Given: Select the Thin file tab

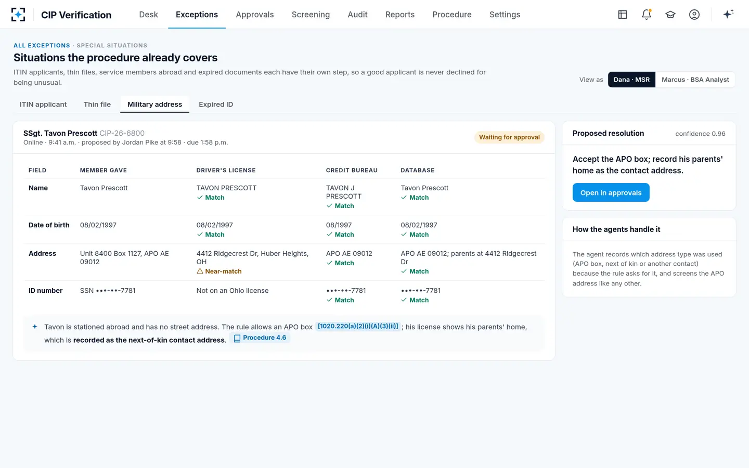Looking at the screenshot, I should click(x=97, y=105).
